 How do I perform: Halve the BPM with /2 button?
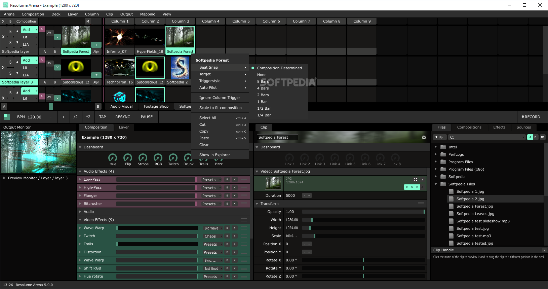click(76, 117)
